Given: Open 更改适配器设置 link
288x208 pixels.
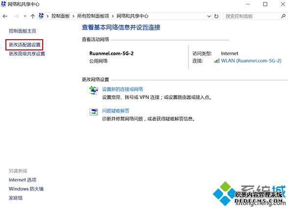Looking at the screenshot, I should tap(25, 45).
